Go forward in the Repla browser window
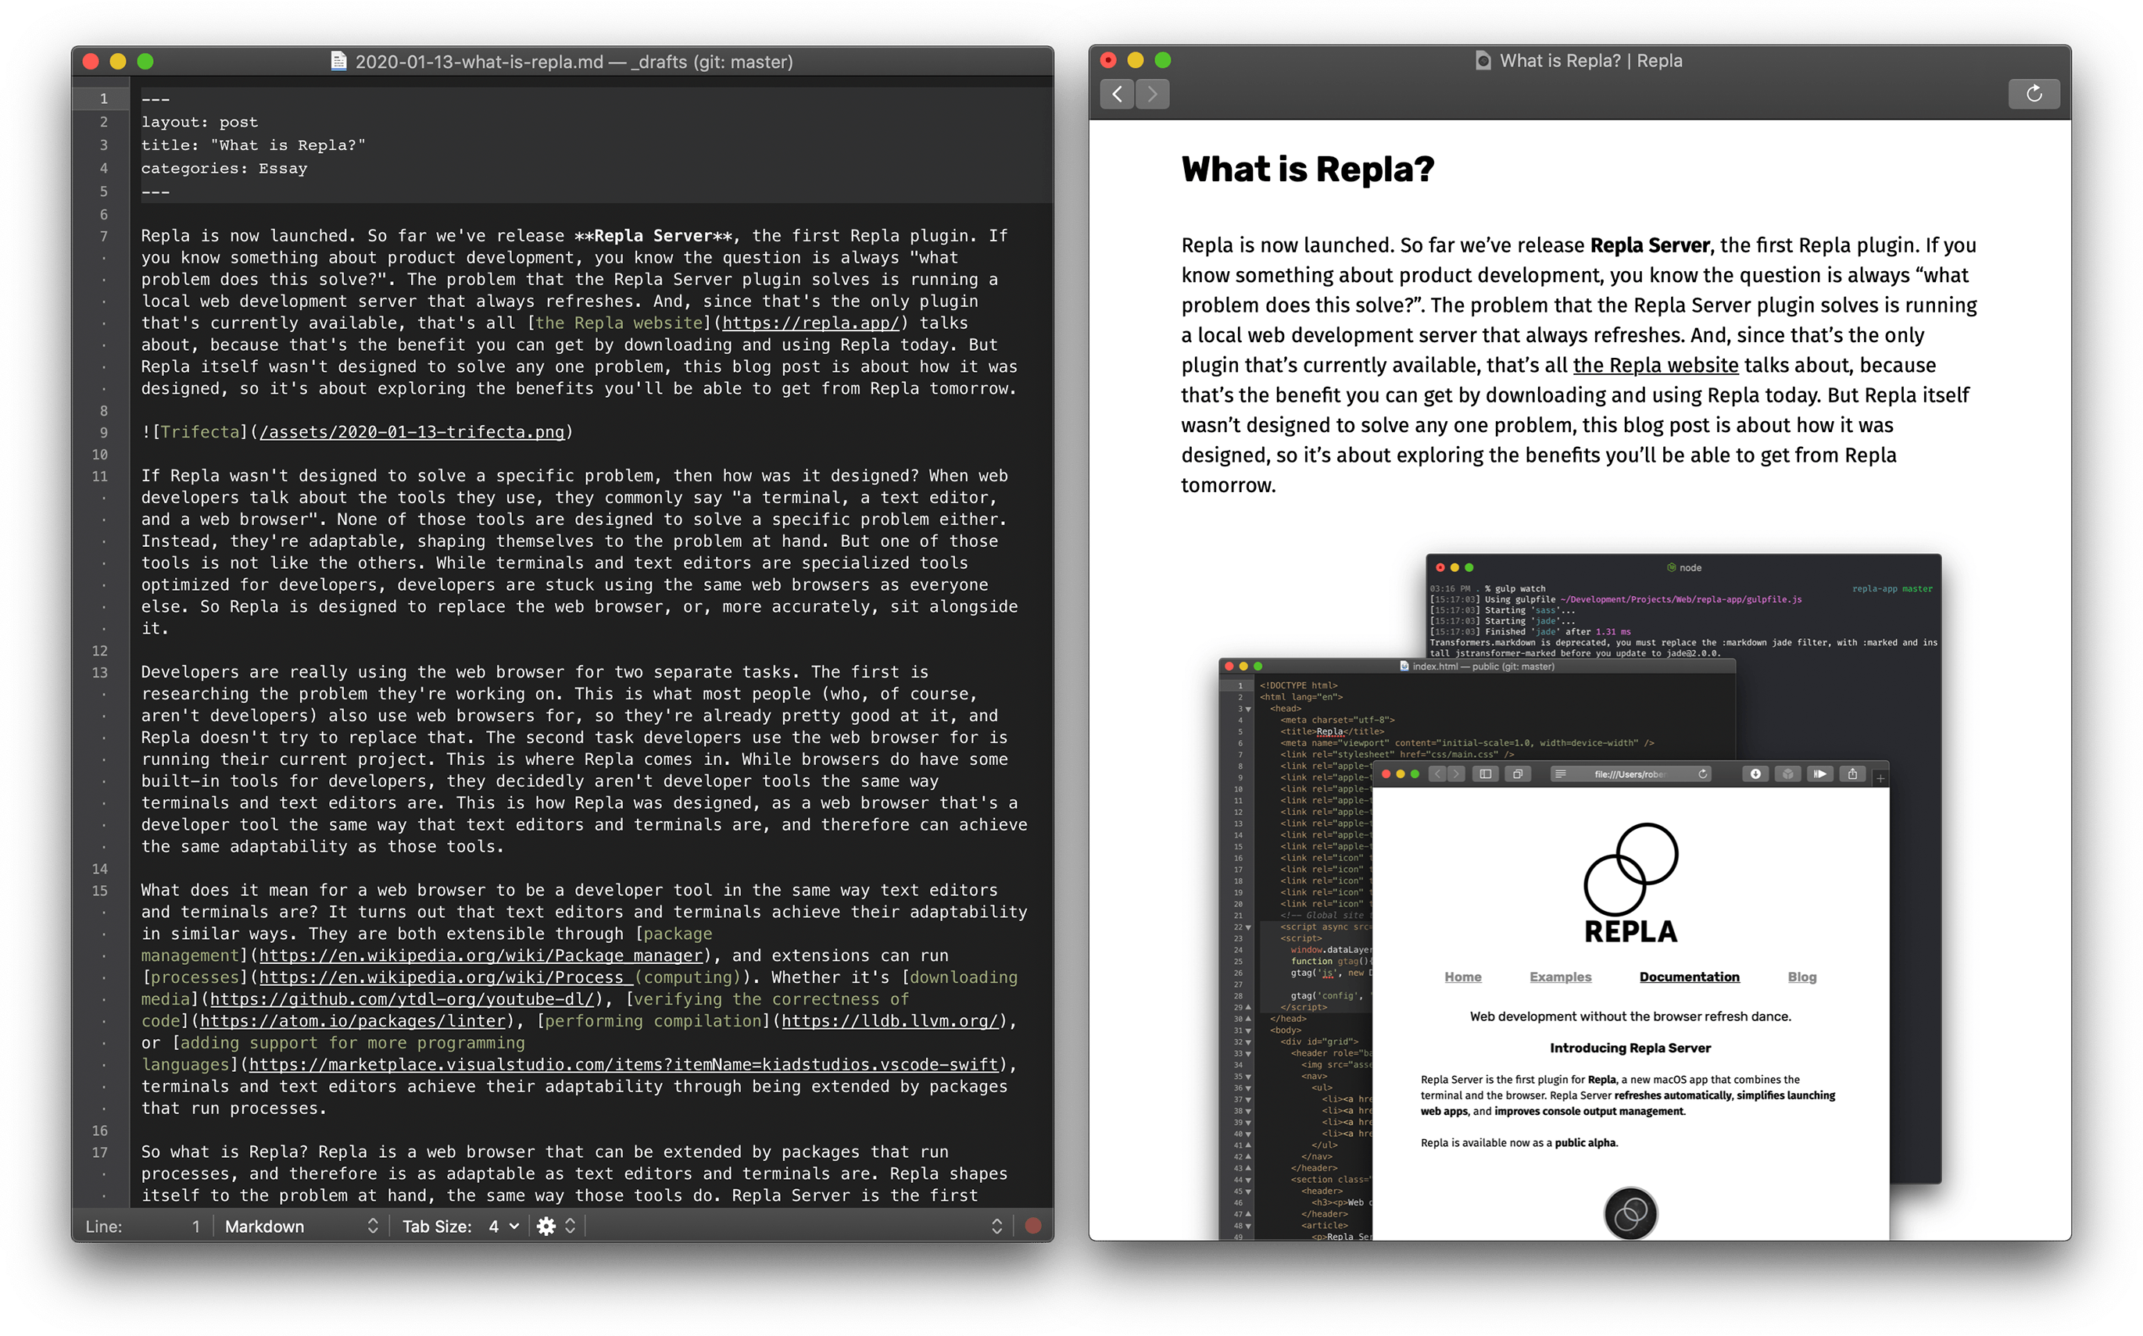 (x=1152, y=94)
